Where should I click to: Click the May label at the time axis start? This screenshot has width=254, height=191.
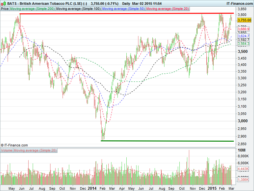(12, 188)
